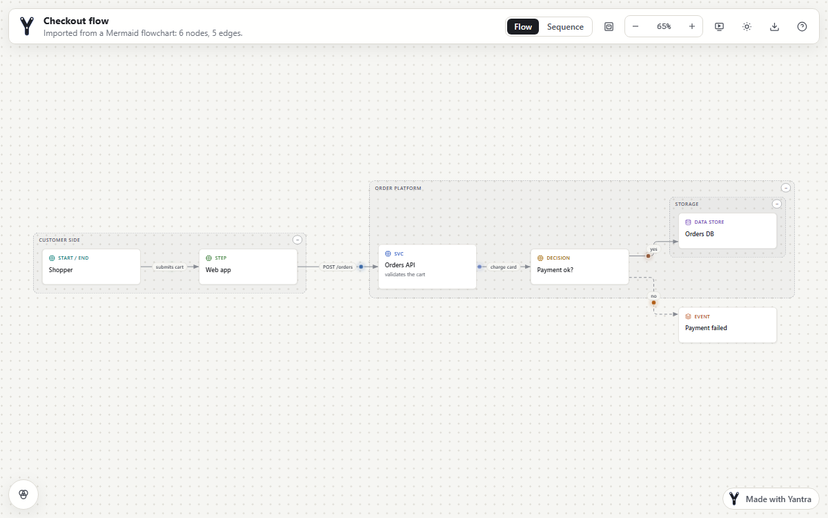Toggle light or dark theme icon
The width and height of the screenshot is (828, 518).
pos(747,27)
